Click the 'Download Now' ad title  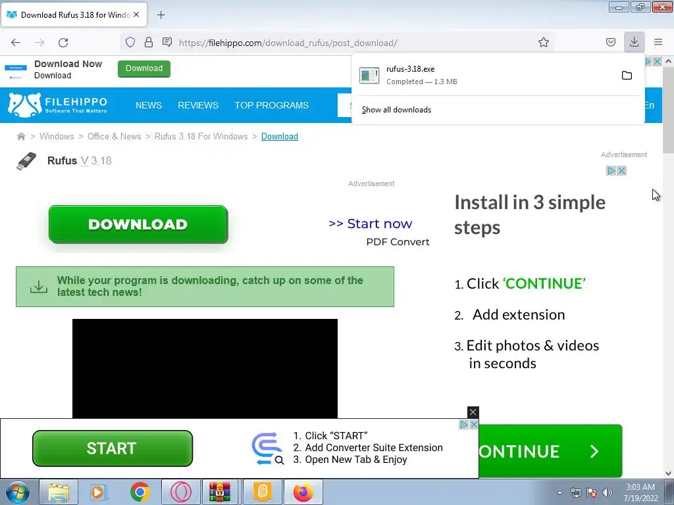pyautogui.click(x=68, y=64)
